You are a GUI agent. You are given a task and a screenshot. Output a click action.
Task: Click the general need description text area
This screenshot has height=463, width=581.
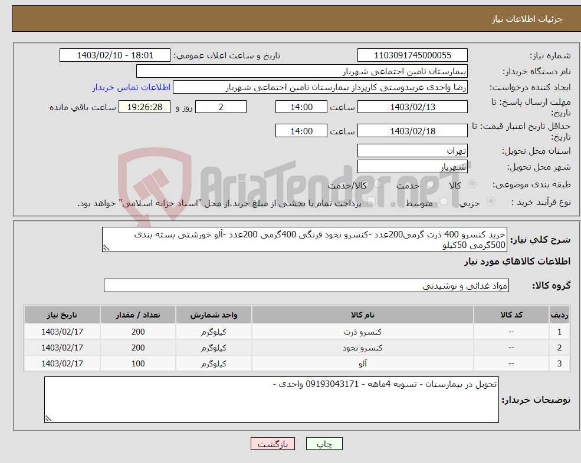click(304, 240)
